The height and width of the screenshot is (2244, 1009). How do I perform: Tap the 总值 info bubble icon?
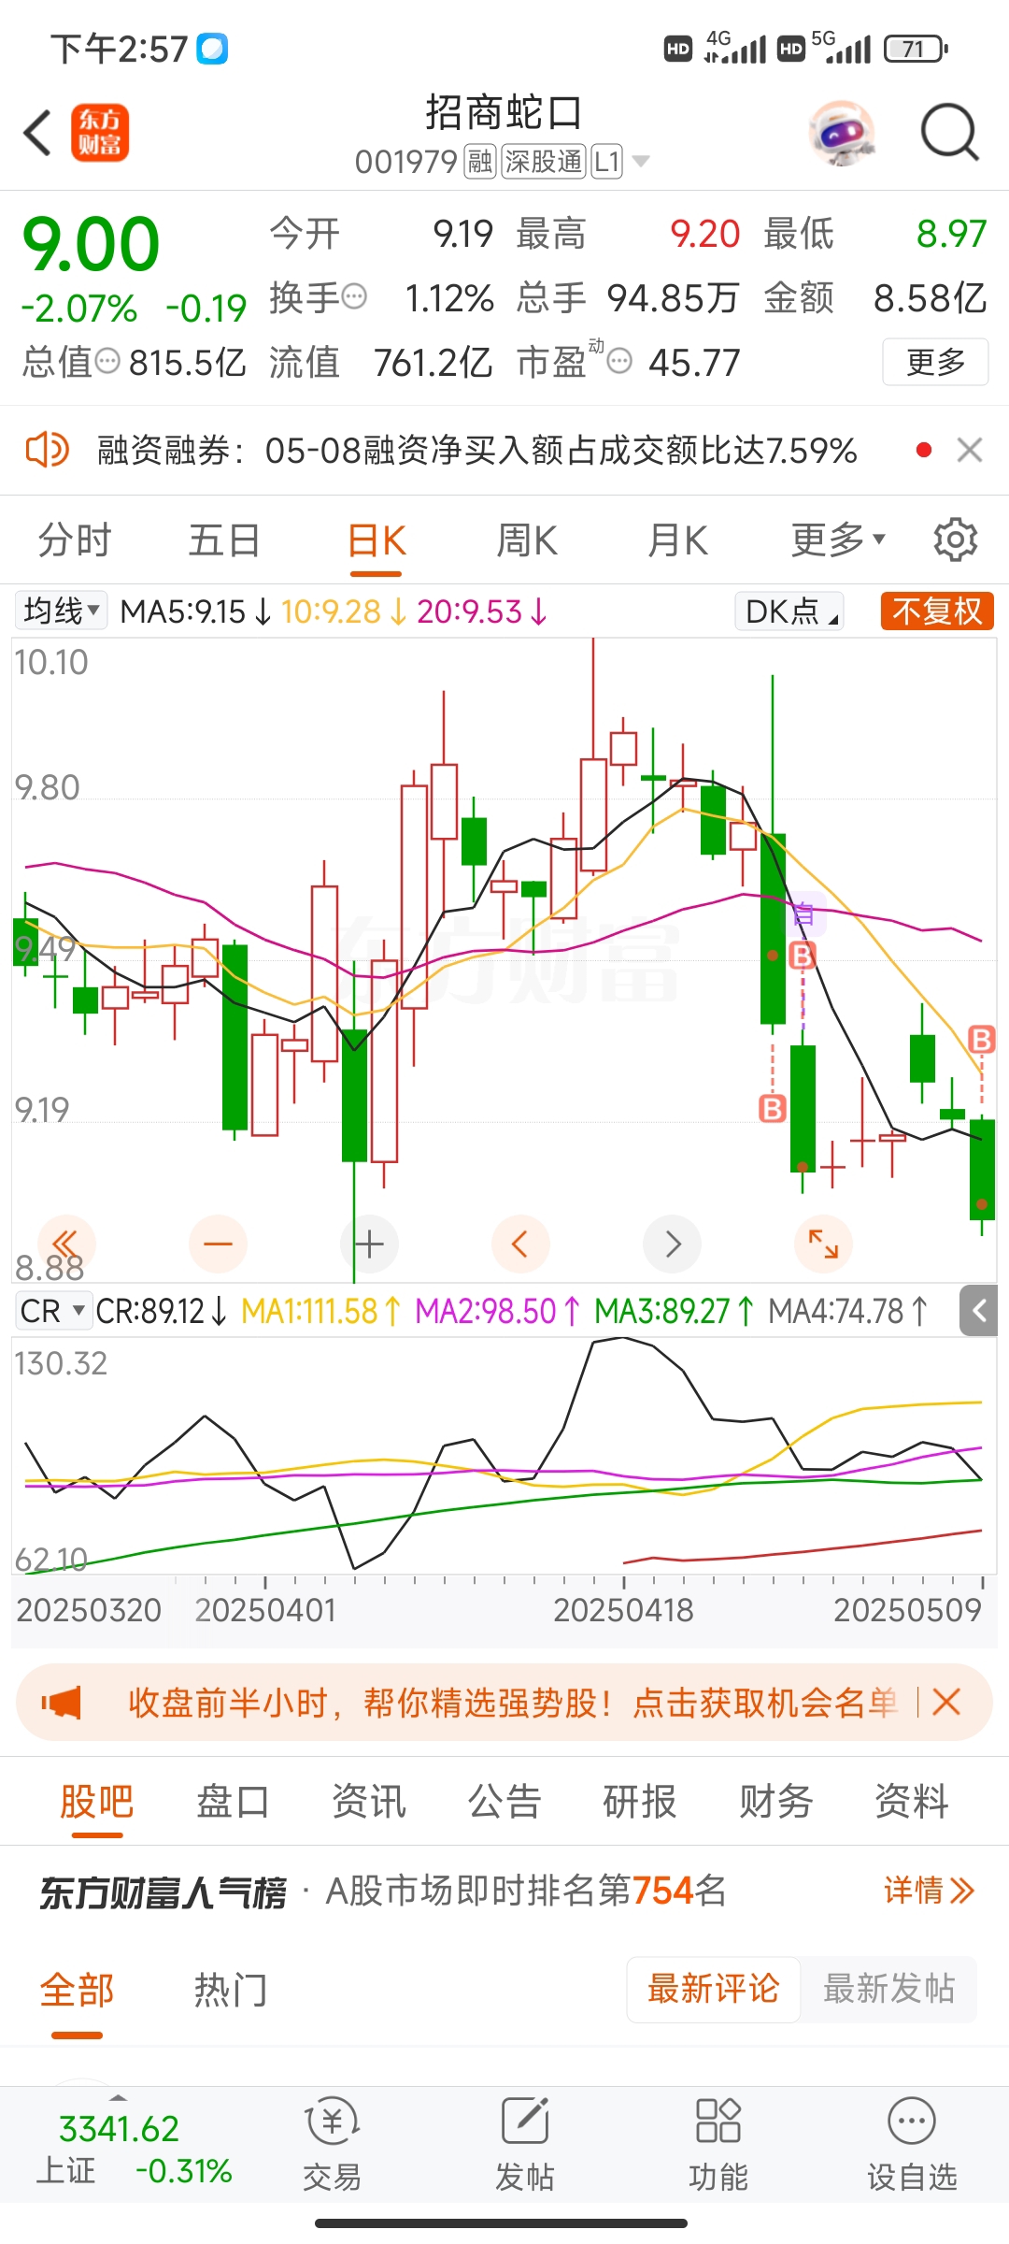click(108, 361)
